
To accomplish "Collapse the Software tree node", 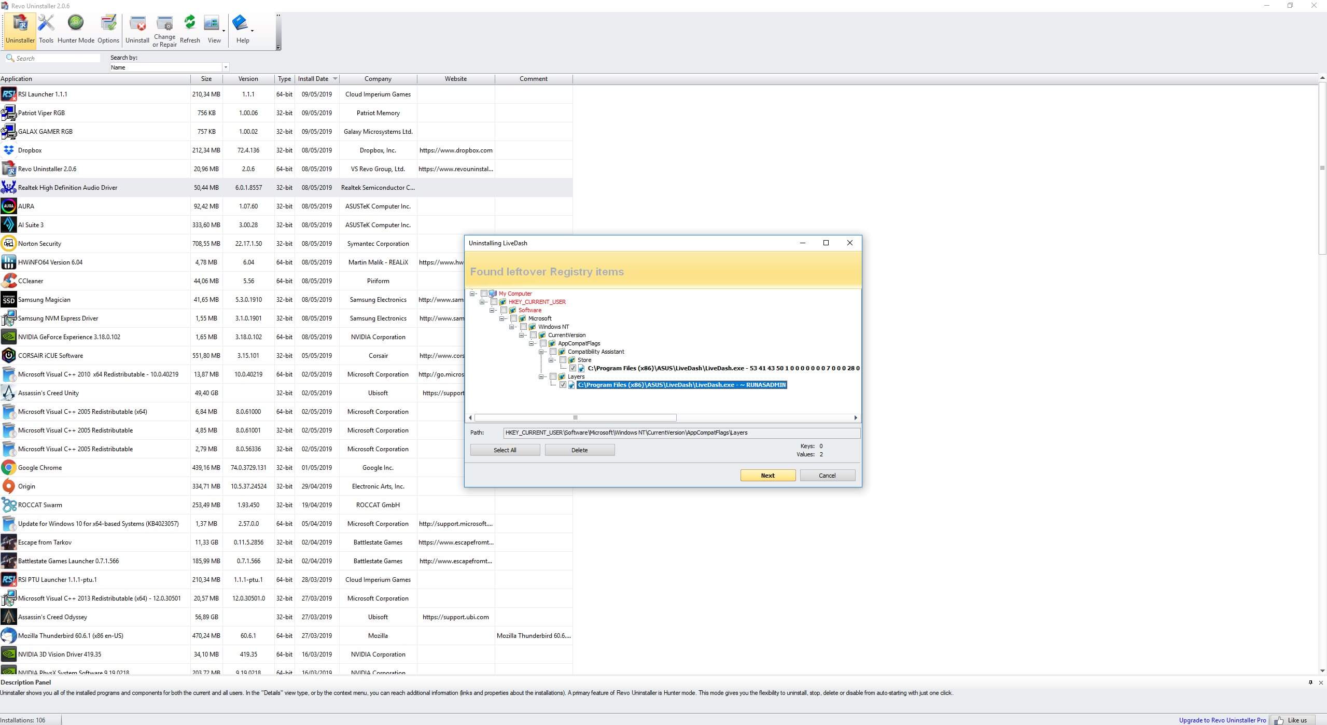I will (492, 310).
